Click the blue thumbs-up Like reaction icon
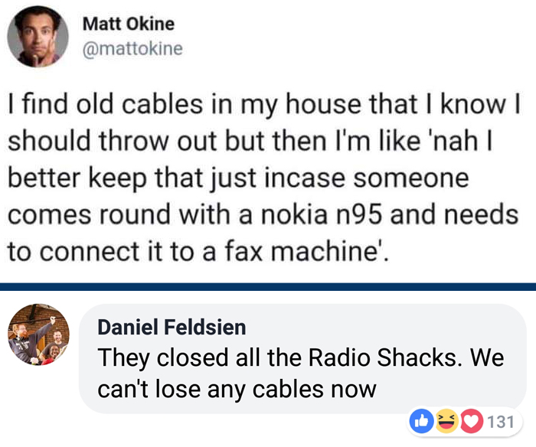 (x=422, y=420)
